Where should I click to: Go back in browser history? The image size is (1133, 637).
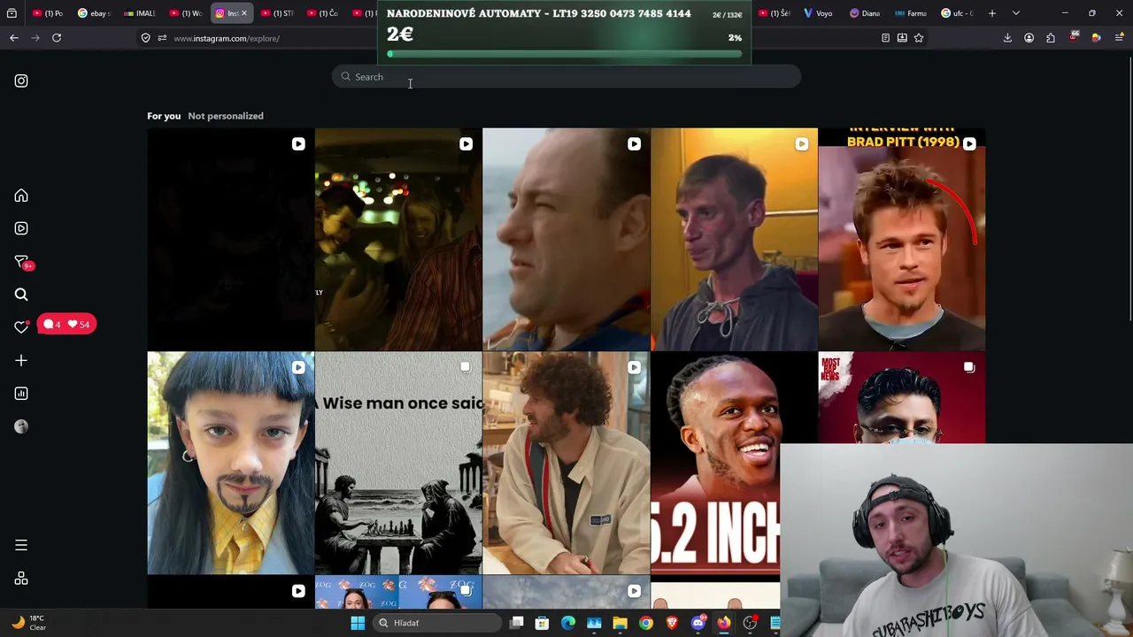(14, 38)
